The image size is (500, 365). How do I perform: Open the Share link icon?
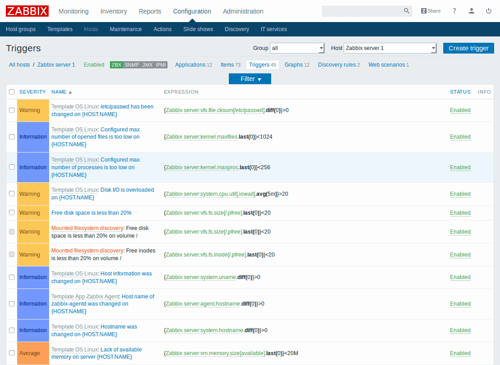[431, 11]
